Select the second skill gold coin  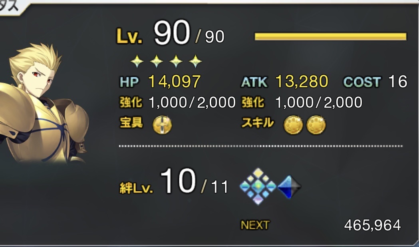(316, 125)
